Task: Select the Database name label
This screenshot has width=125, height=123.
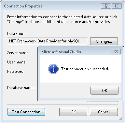Action: click(x=21, y=88)
